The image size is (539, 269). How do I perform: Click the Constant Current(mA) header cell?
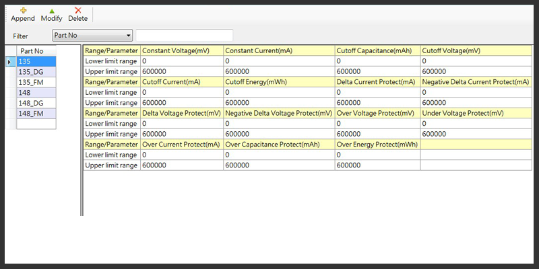click(279, 50)
